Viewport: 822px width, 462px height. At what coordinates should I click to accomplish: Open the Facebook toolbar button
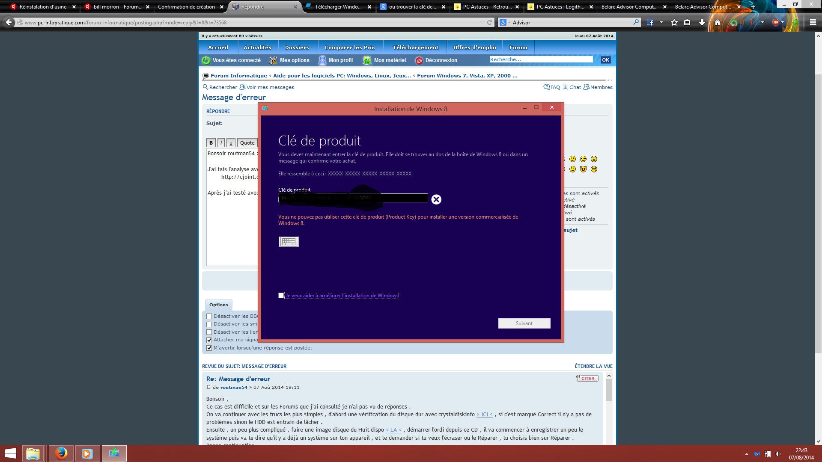(x=650, y=22)
